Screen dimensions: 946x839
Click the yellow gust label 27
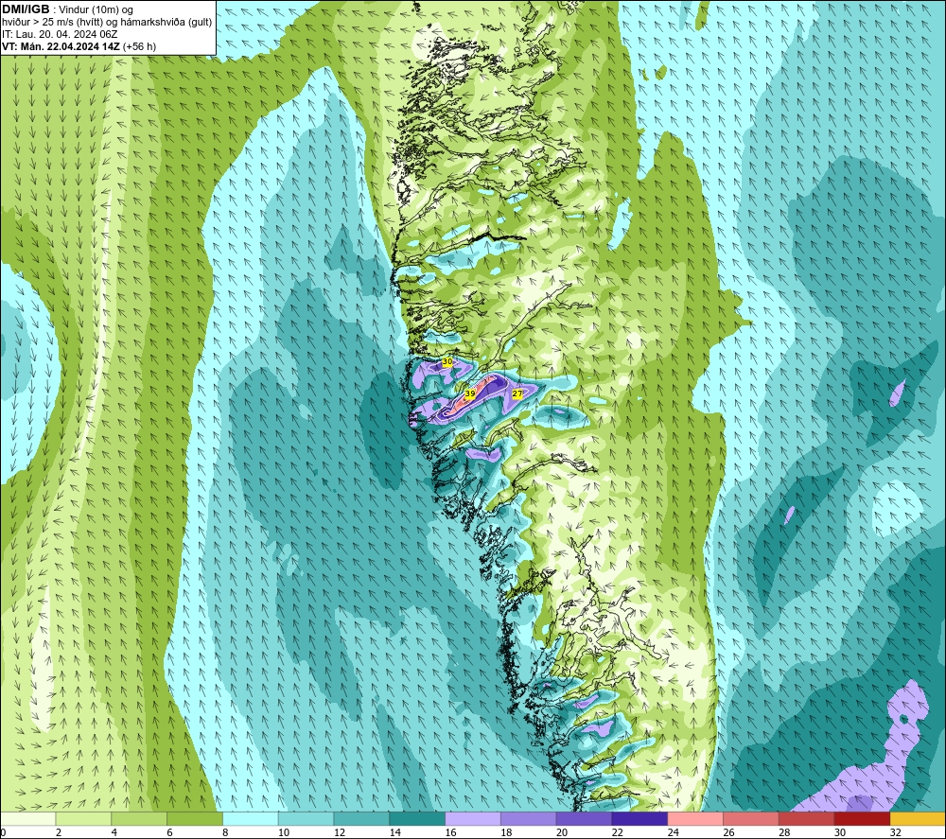(517, 393)
